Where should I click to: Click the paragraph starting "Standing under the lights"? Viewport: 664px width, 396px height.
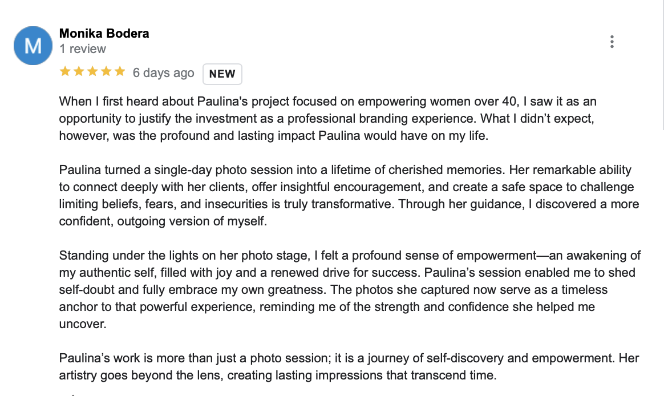(348, 289)
